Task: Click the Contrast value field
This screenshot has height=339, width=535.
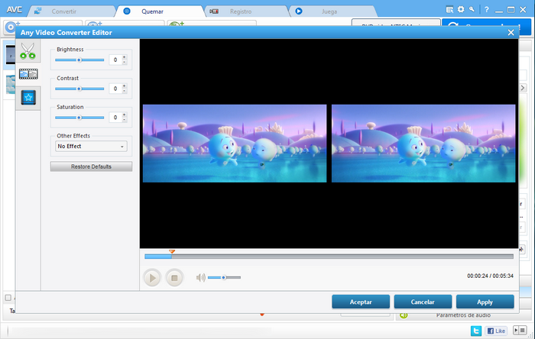Action: 115,89
